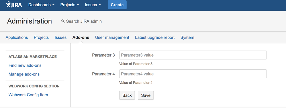Screen dimensions: 286x108
Task: Click the blue Create button
Action: point(117,5)
